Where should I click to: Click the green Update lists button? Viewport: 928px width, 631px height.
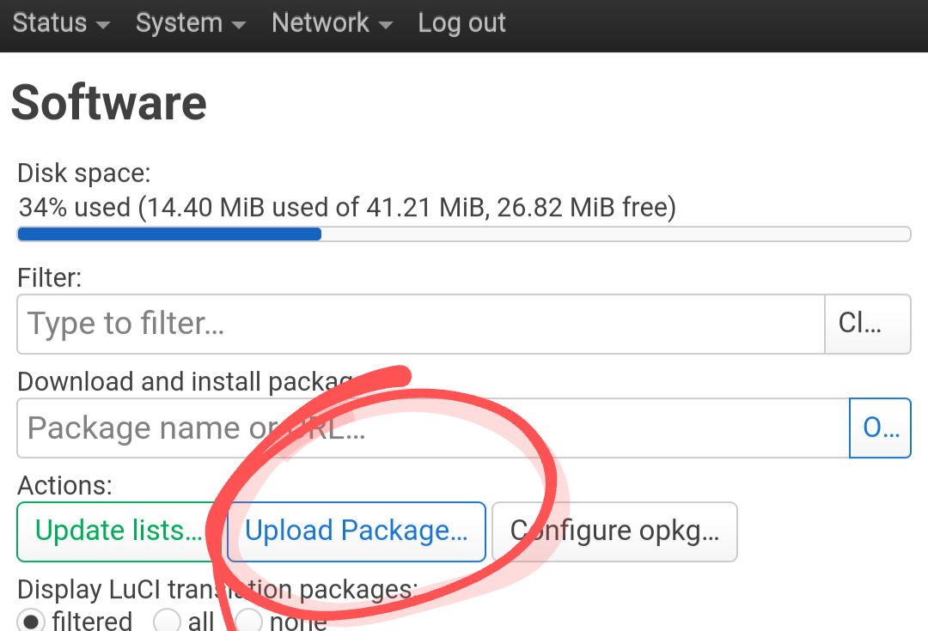click(119, 531)
